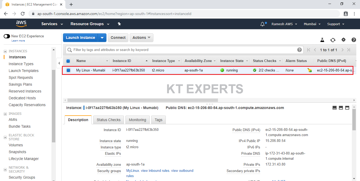The height and width of the screenshot is (181, 360).
Task: Expand the Services menu
Action: point(52,24)
